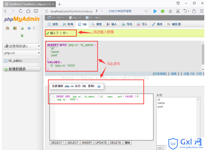206x150 pixels.
Task: Click localhost in the breadcrumb
Action: tap(57, 18)
